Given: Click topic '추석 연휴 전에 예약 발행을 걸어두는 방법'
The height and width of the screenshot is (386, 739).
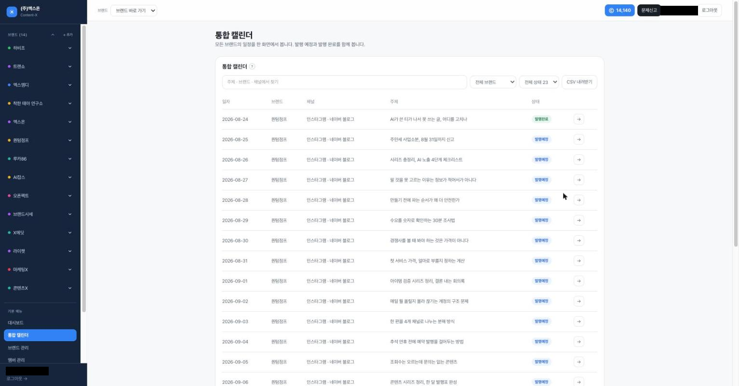Looking at the screenshot, I should click(427, 342).
